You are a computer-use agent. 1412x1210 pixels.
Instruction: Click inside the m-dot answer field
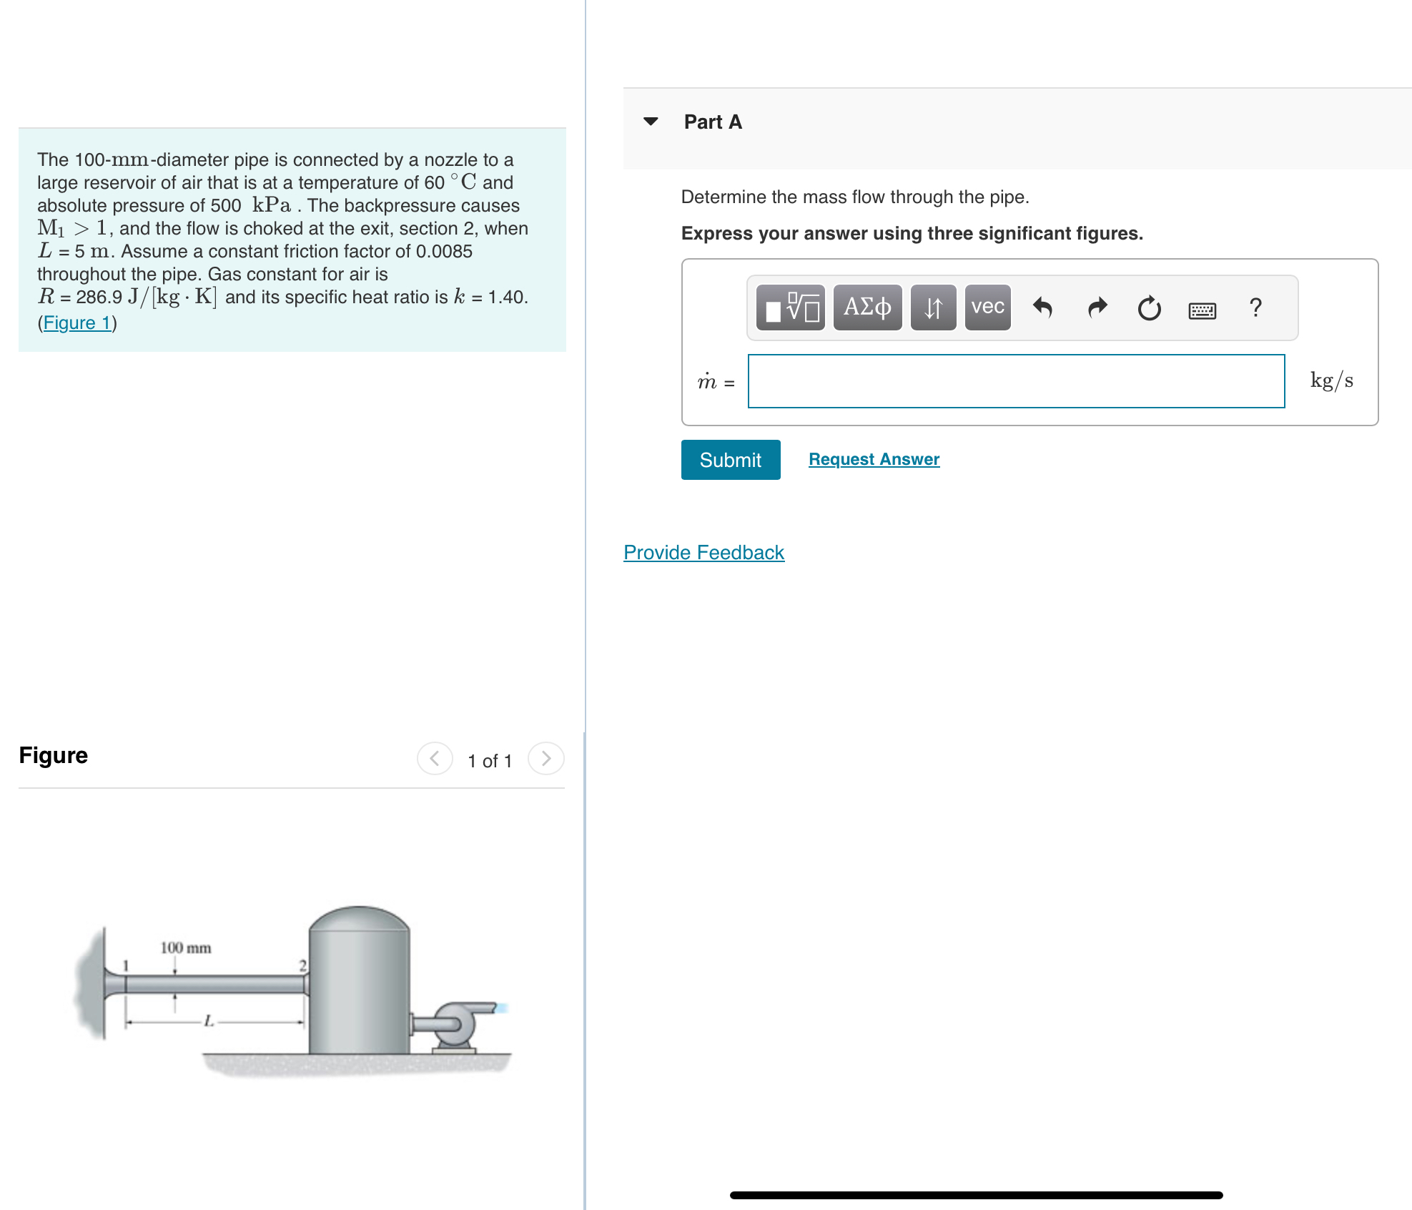[x=1015, y=381]
